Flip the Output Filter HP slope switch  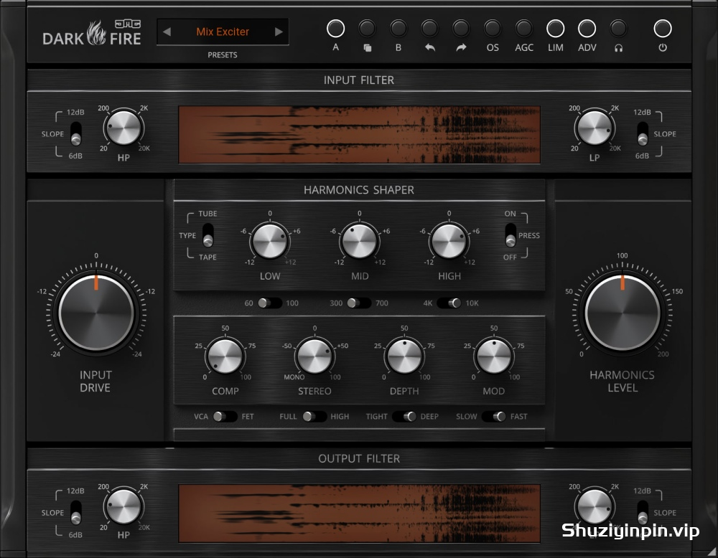click(76, 512)
